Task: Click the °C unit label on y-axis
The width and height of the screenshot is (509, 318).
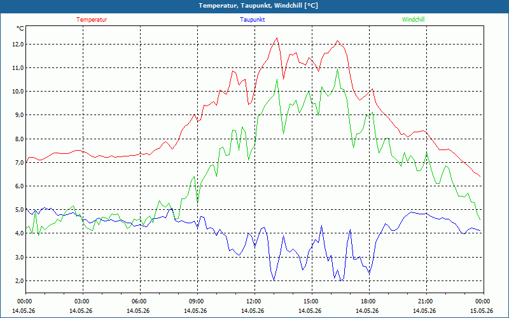Action: point(20,29)
